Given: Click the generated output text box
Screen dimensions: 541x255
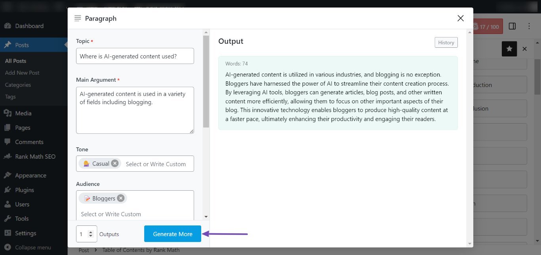Looking at the screenshot, I should [x=338, y=93].
